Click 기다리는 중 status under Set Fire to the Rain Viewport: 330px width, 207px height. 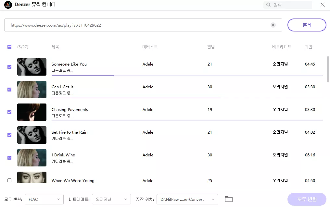click(62, 139)
